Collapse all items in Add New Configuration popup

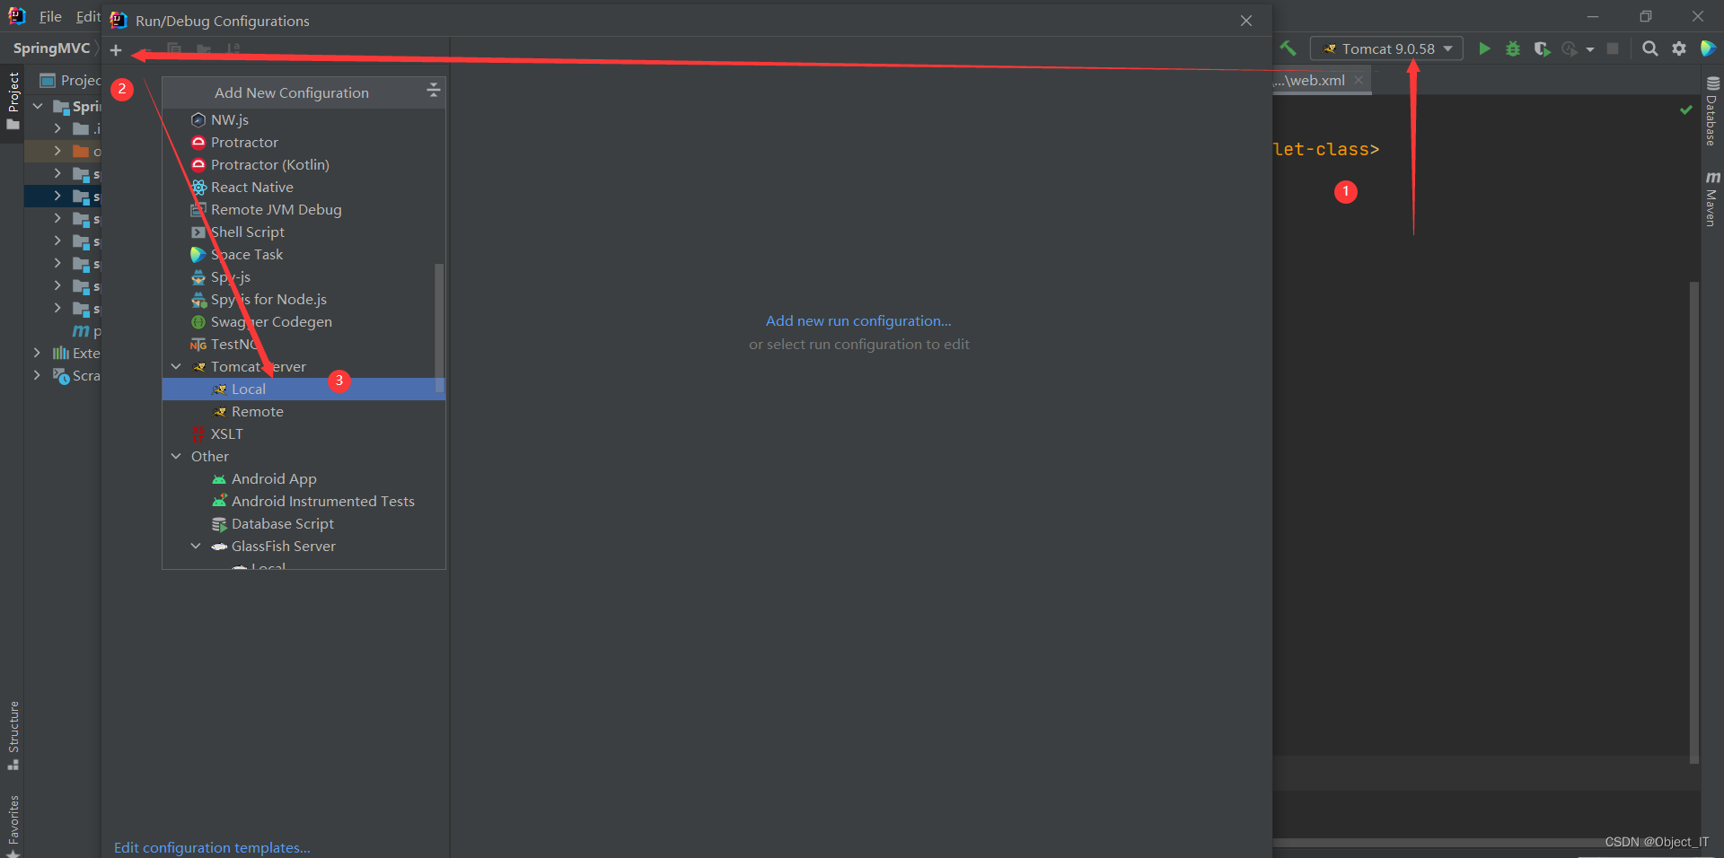tap(433, 91)
